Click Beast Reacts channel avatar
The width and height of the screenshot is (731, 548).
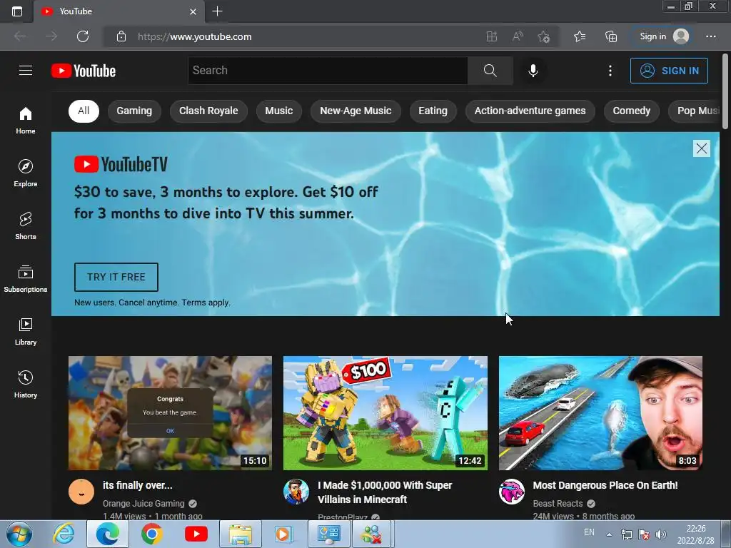tap(511, 492)
